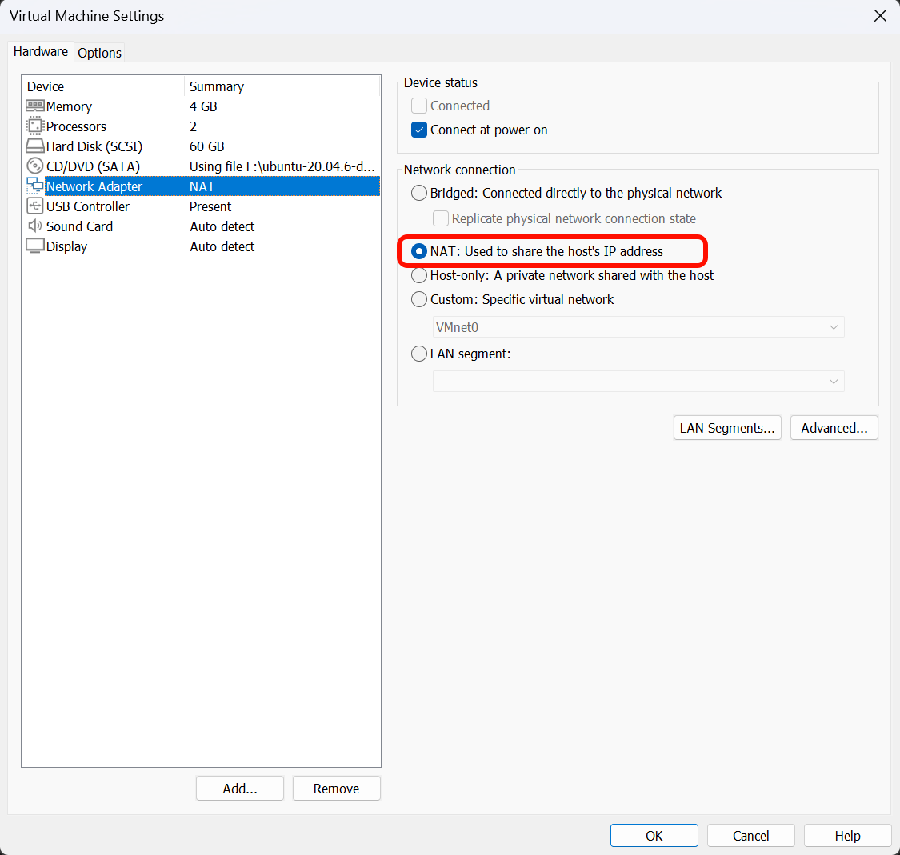Cancel the settings dialog

(750, 836)
